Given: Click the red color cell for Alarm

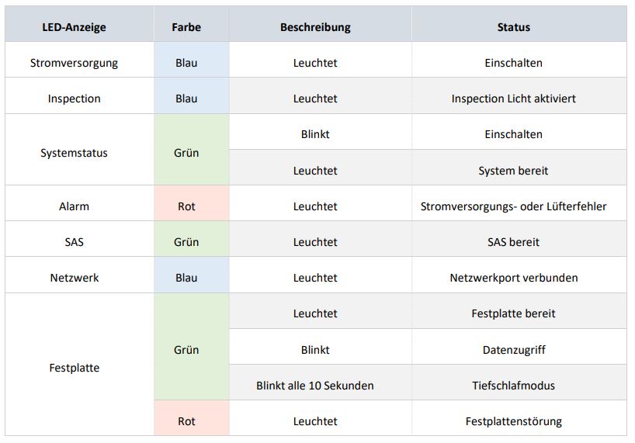Looking at the screenshot, I should 186,206.
